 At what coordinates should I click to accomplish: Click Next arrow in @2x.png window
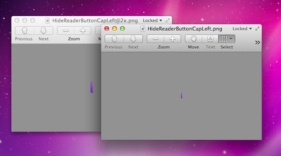pos(44,31)
